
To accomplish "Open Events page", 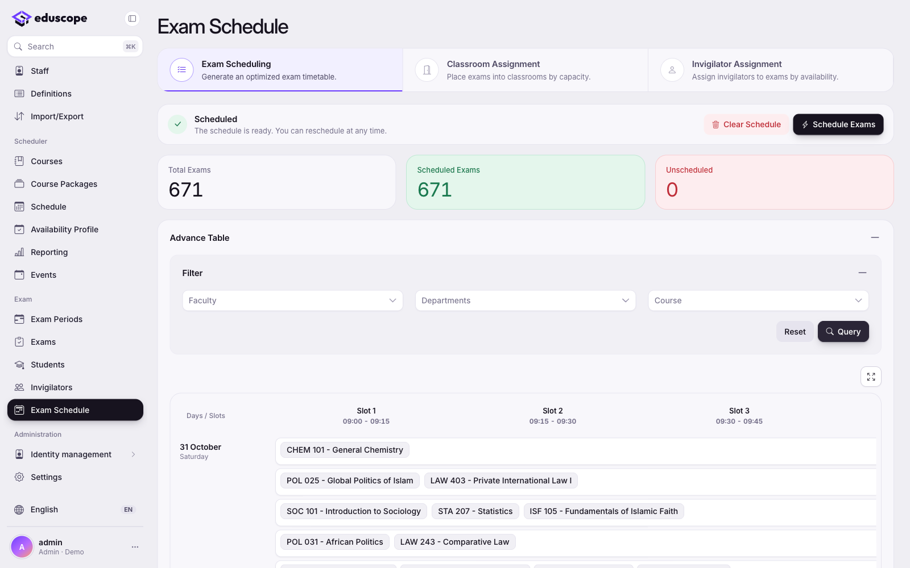I will click(x=75, y=275).
